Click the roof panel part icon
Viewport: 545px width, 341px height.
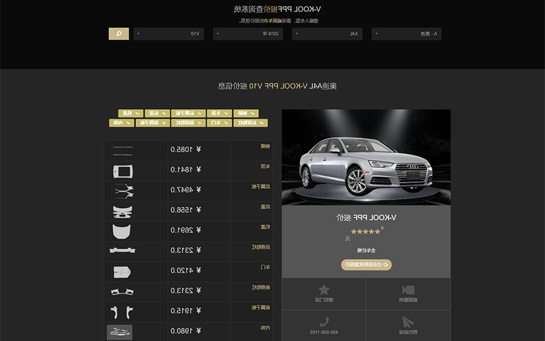click(x=123, y=171)
